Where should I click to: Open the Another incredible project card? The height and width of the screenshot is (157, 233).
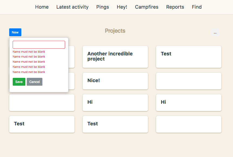coord(115,57)
